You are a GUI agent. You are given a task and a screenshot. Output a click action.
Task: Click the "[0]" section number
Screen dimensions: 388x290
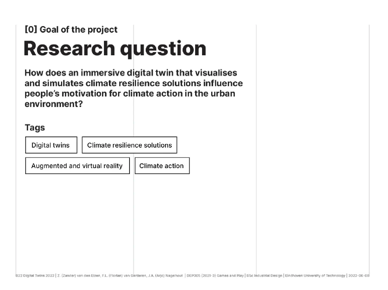tap(31, 30)
